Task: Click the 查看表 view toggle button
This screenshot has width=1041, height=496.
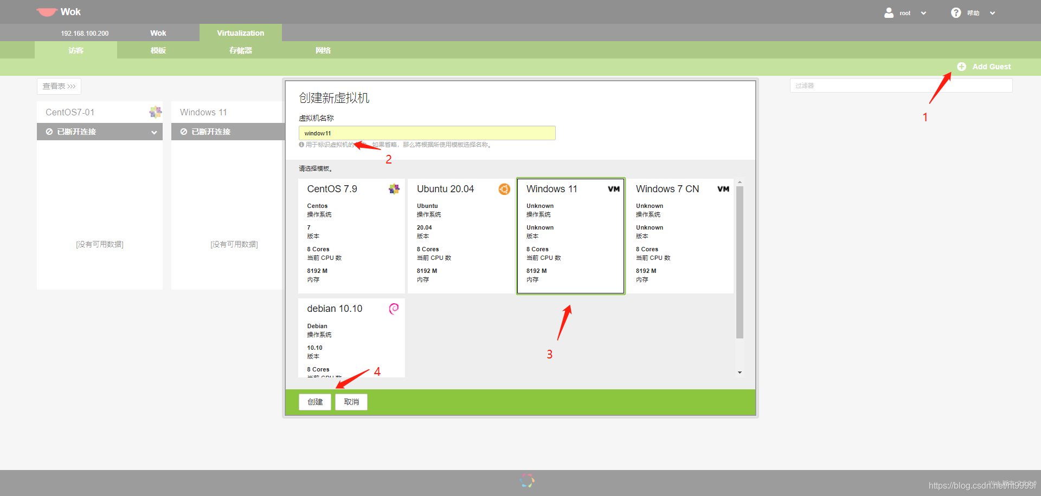Action: pos(59,86)
